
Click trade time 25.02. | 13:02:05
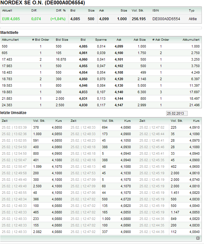click(14, 140)
